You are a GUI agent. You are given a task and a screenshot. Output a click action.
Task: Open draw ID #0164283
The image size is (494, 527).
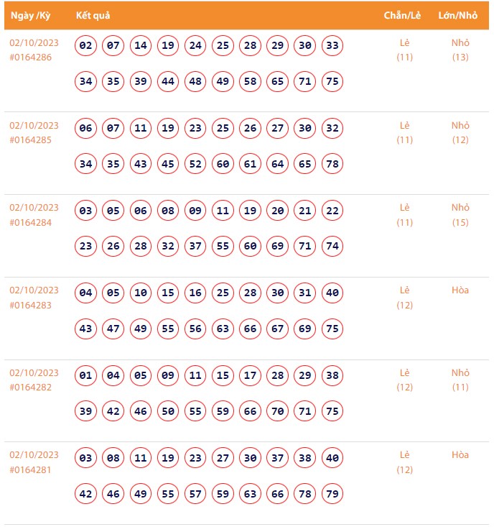[31, 305]
